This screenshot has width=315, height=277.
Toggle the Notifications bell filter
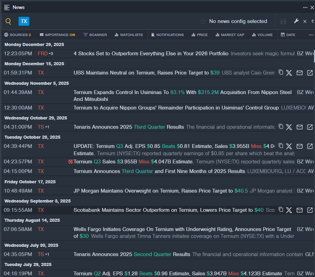tap(167, 35)
